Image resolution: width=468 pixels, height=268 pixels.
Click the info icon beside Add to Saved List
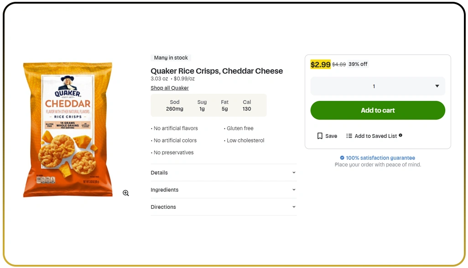pyautogui.click(x=400, y=135)
